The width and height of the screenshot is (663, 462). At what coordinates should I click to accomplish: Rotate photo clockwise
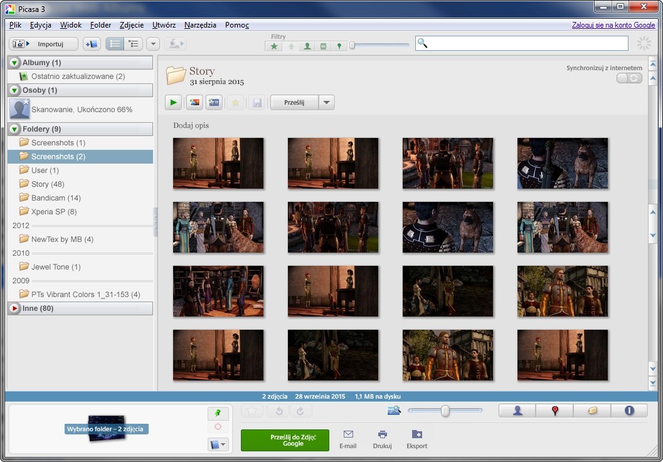(300, 411)
